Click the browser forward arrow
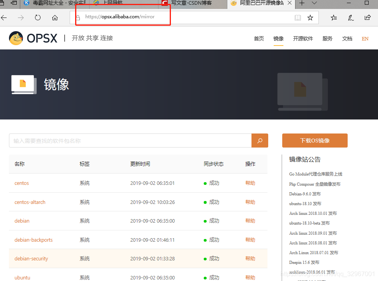Viewport: 378px width, 281px height. (21, 18)
